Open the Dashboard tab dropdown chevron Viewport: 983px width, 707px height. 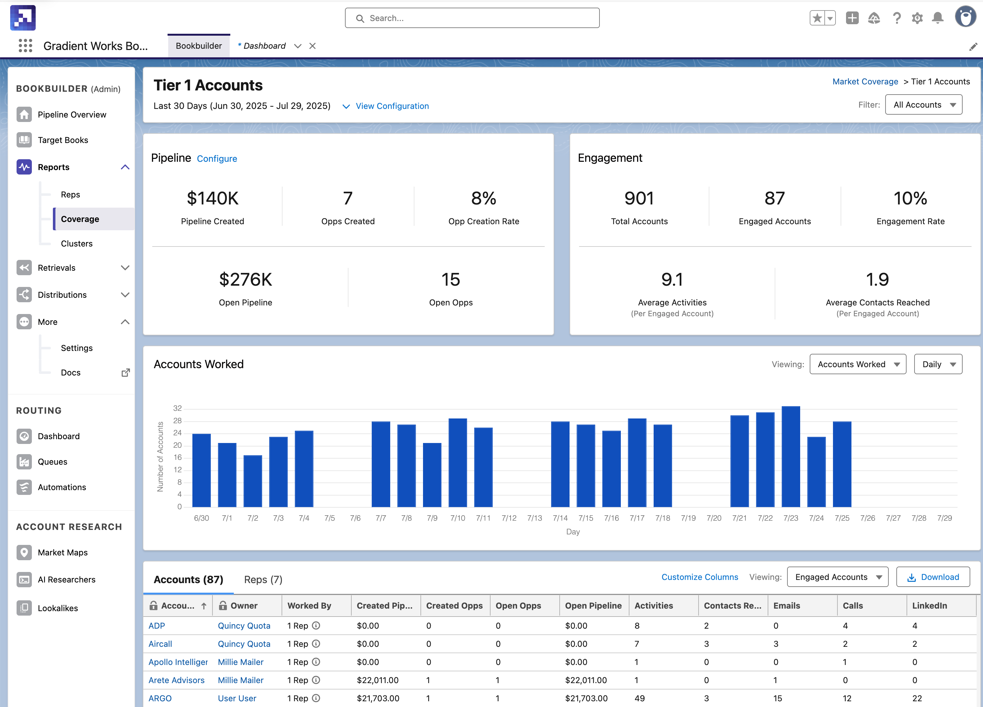297,46
